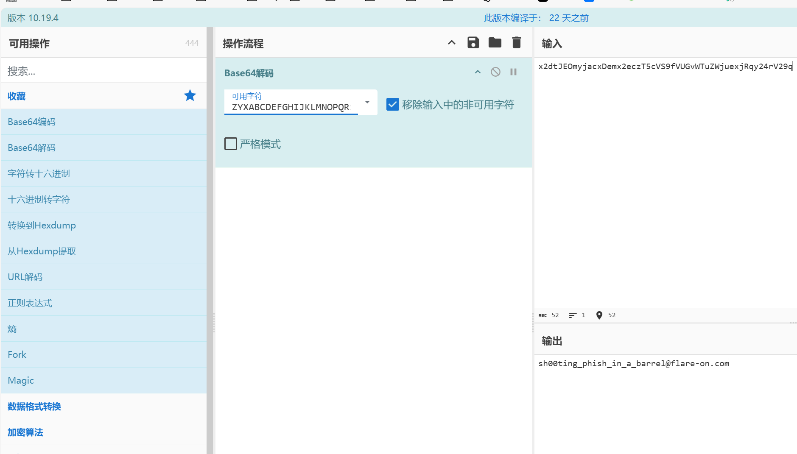Click the star icon beside 收藏
This screenshot has height=454, width=797.
point(190,96)
